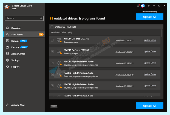170x115 pixels.
Task: Click the bottom Update All button
Action: pyautogui.click(x=149, y=106)
